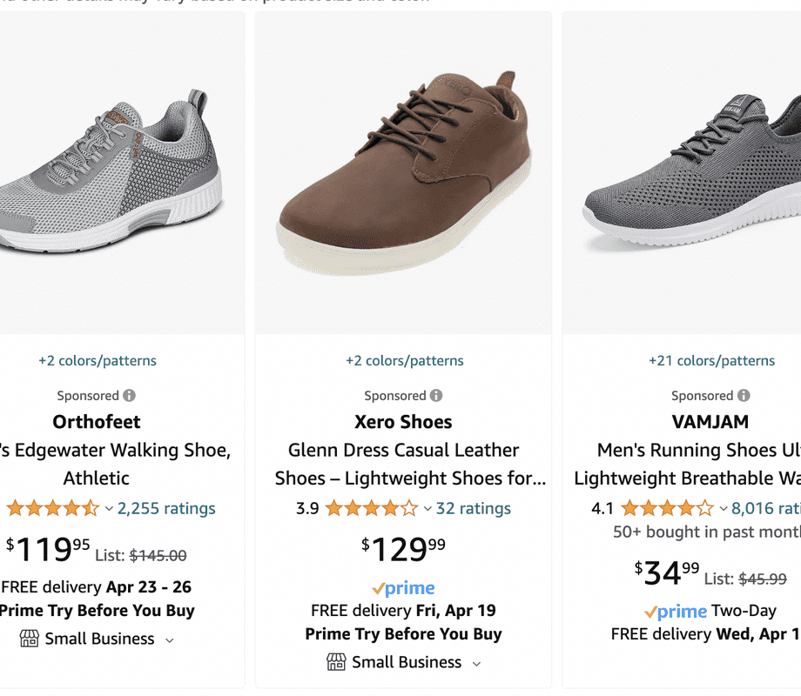Expand rating chevron next to VAMJAM 4.1 stars

point(723,509)
